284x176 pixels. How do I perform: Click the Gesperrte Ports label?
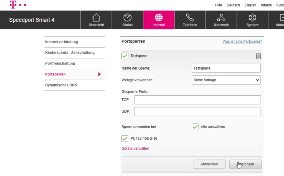pyautogui.click(x=135, y=92)
